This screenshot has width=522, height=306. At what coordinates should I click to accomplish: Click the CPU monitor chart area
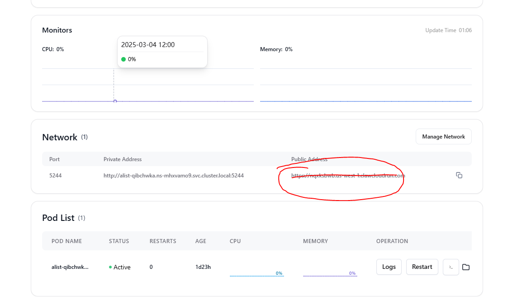(181, 86)
